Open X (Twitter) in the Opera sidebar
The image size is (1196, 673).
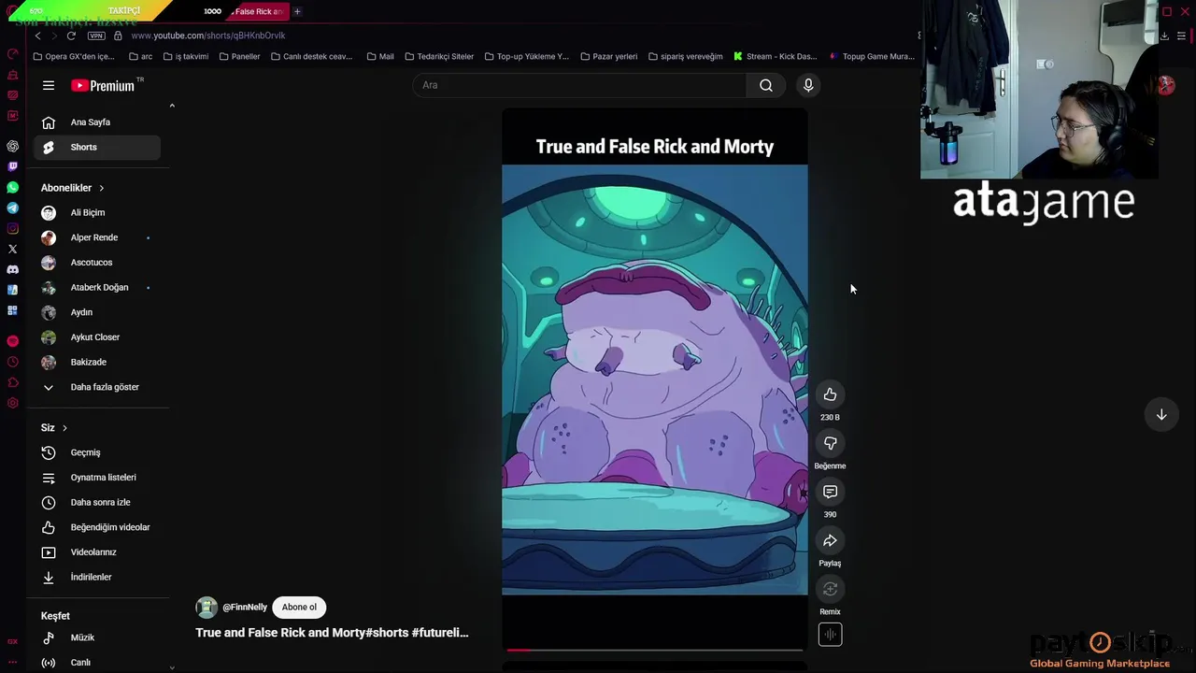(x=12, y=249)
